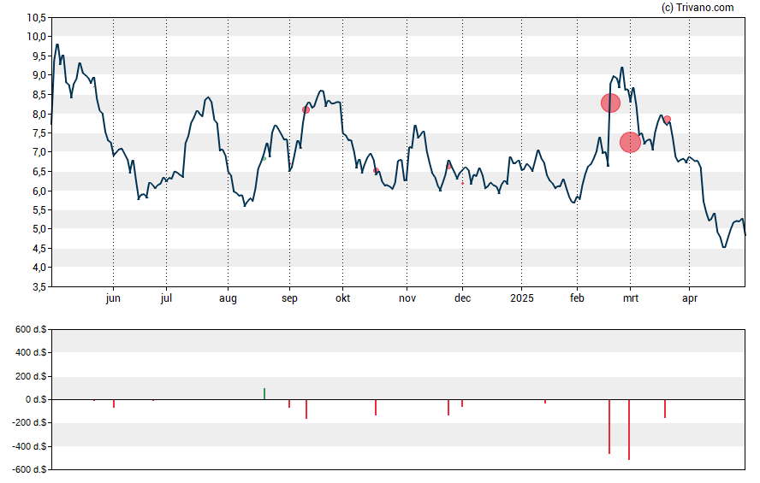Click the '200 d.$' axis label
This screenshot has width=760, height=483.
[31, 376]
